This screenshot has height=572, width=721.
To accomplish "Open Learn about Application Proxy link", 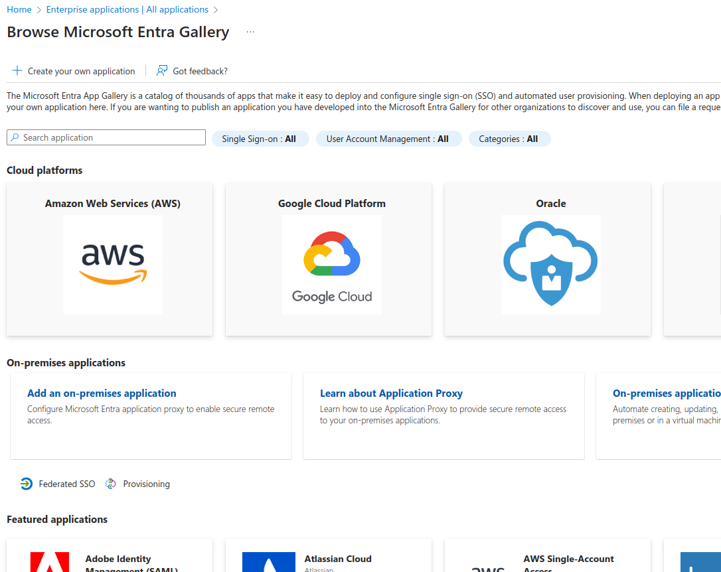I will (x=391, y=393).
